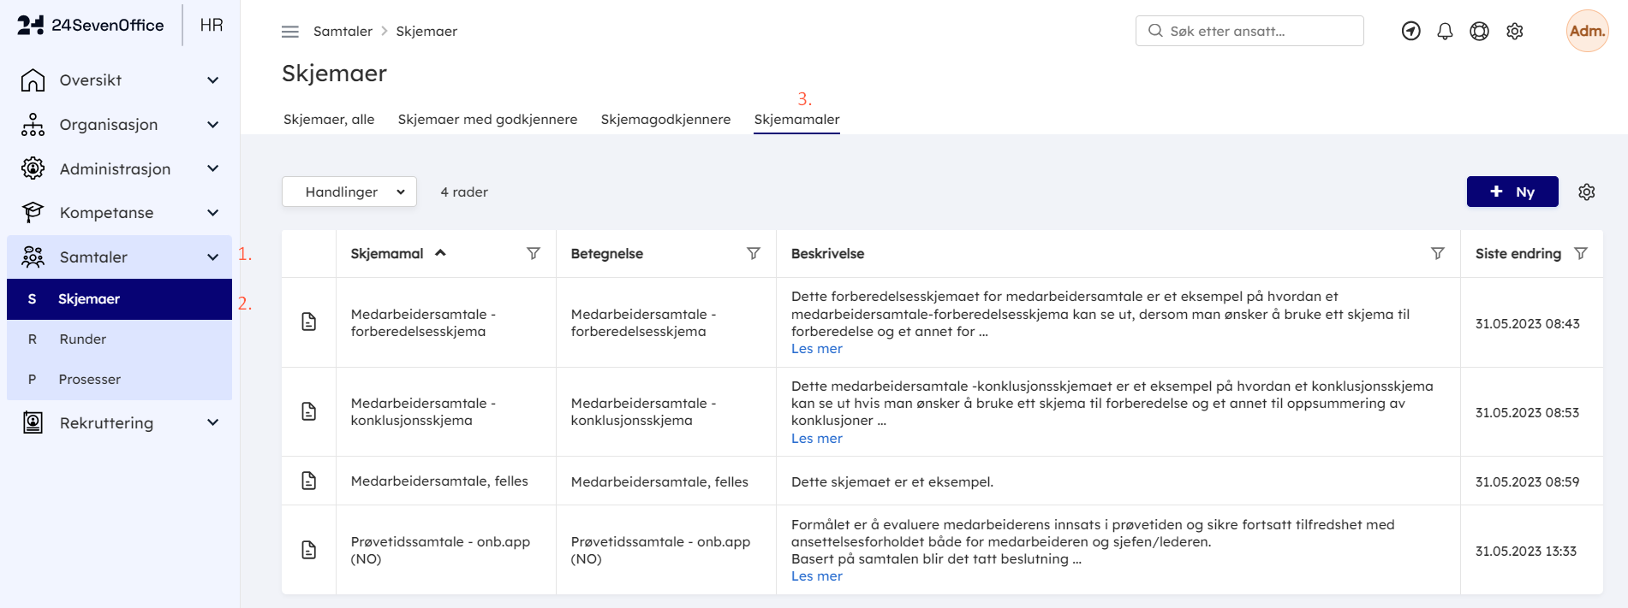Viewport: 1628px width, 608px height.
Task: Click the Organisasjon org-chart icon
Action: (x=33, y=125)
